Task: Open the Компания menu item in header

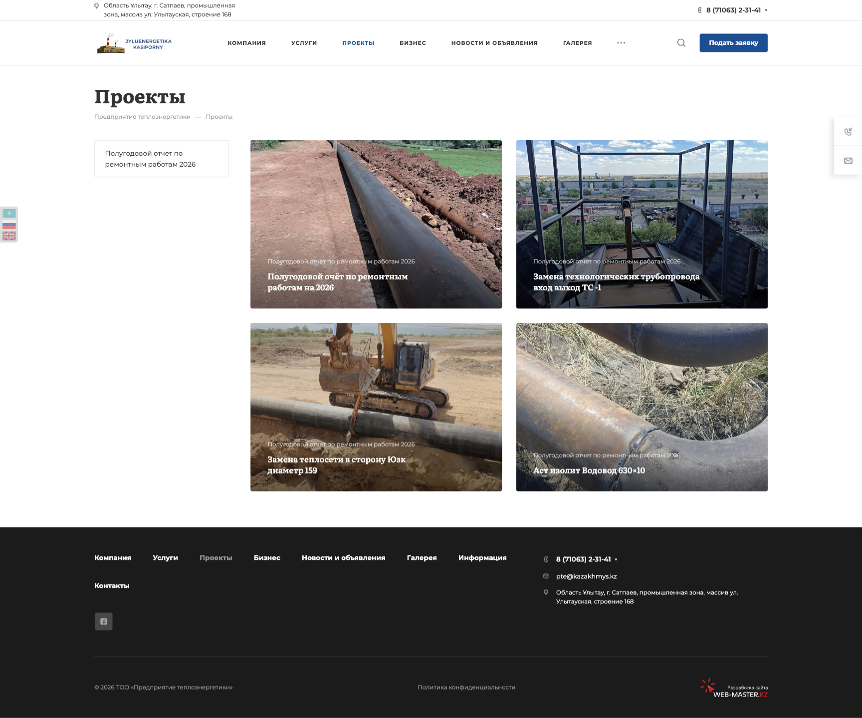Action: click(x=247, y=43)
